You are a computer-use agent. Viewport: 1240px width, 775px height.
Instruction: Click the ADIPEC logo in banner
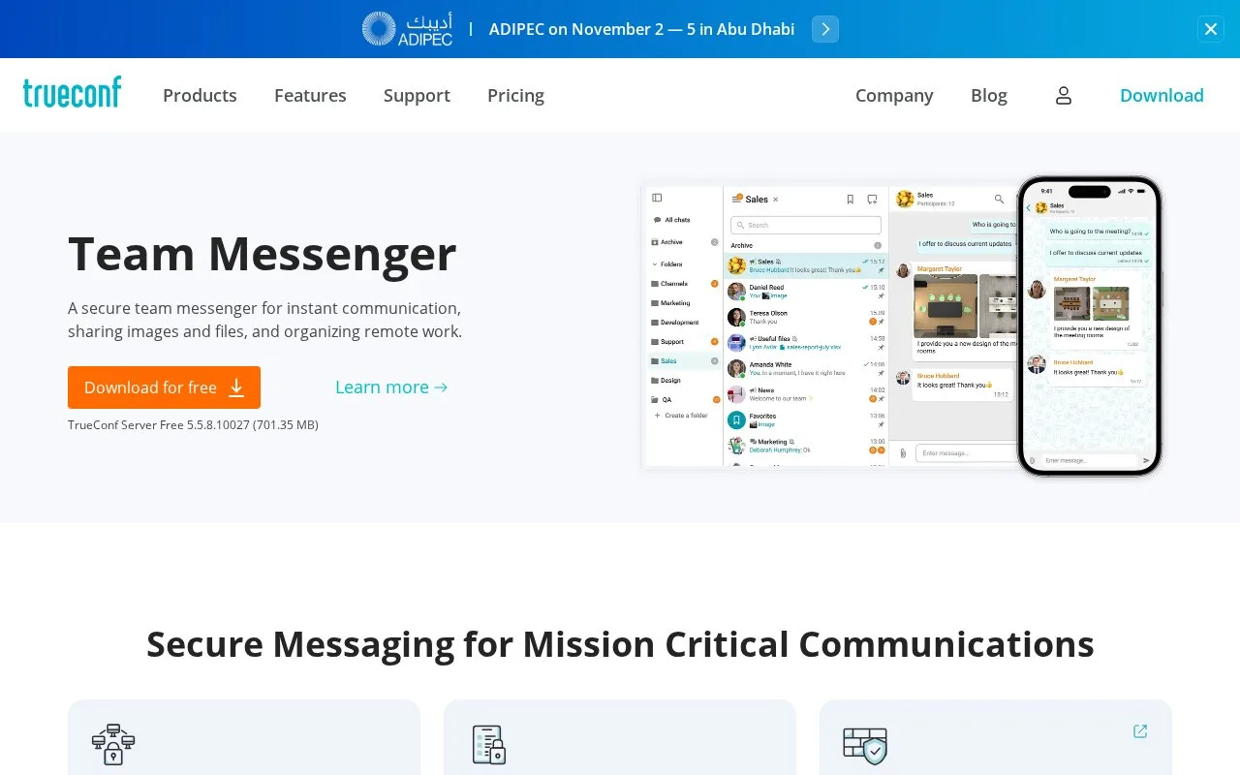tap(407, 29)
